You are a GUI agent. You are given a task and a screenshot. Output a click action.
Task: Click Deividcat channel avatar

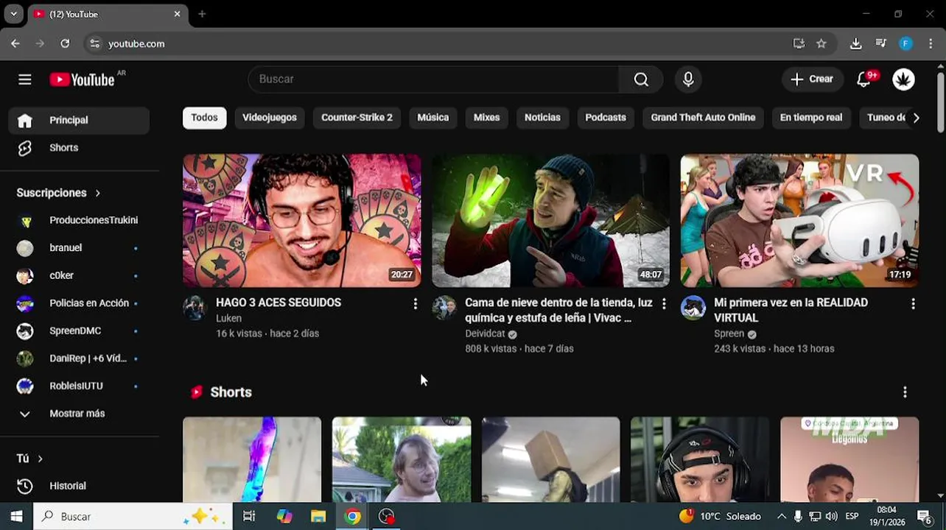pos(444,308)
